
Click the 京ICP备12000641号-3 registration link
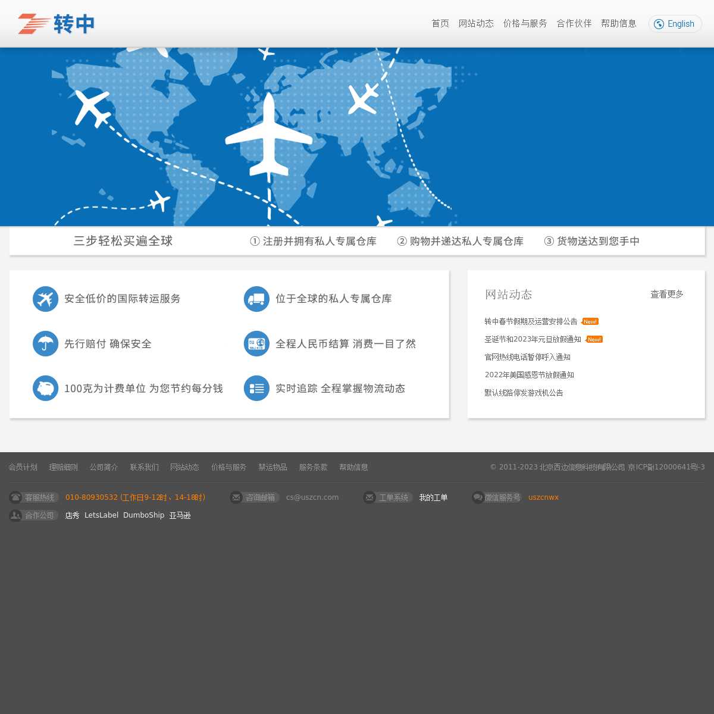(666, 467)
